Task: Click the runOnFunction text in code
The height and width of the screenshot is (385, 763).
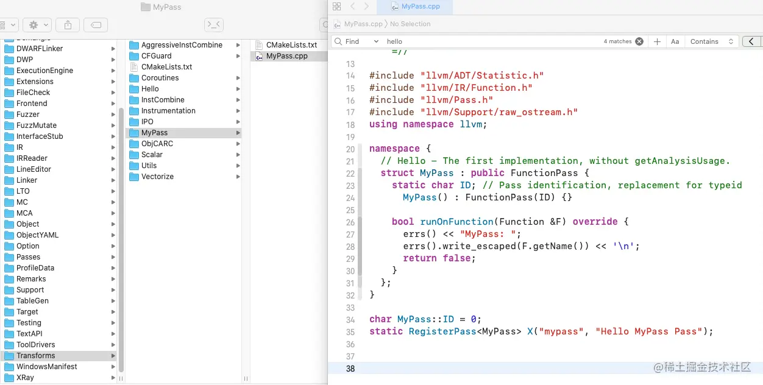Action: pyautogui.click(x=456, y=222)
